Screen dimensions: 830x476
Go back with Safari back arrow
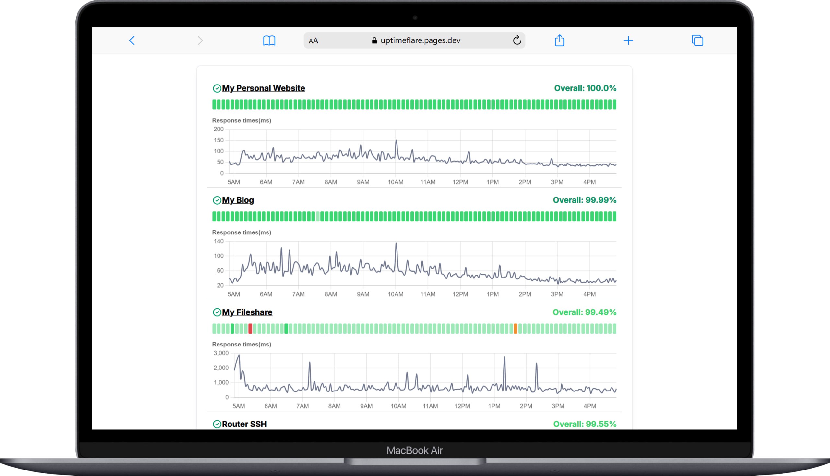pos(132,40)
